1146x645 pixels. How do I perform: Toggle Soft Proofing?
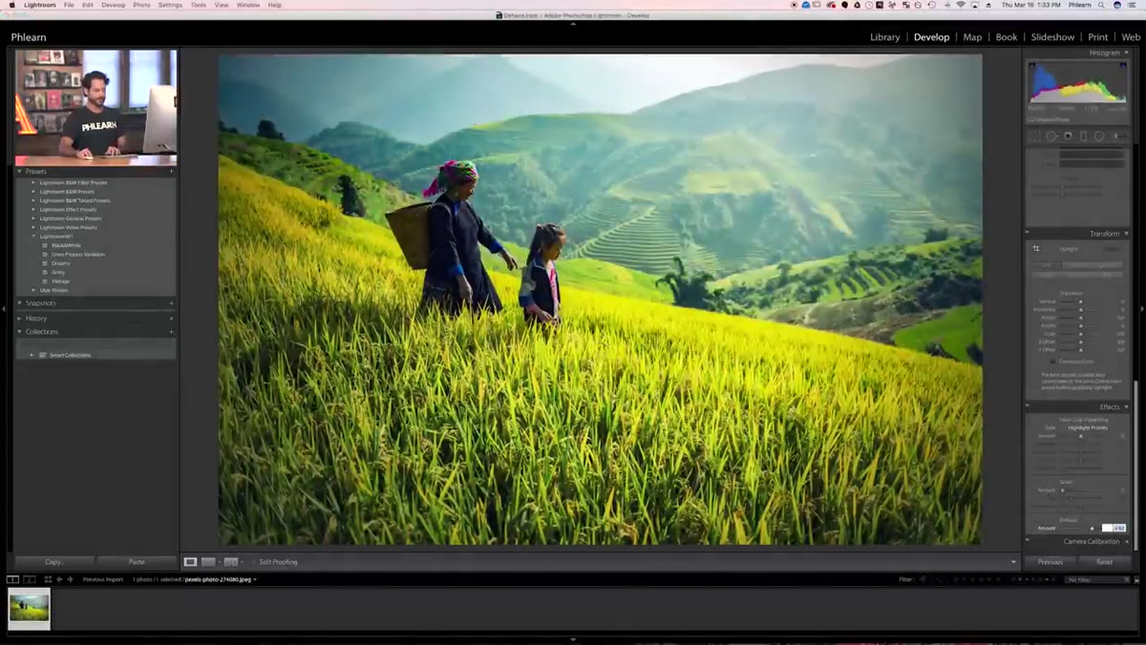coord(278,562)
